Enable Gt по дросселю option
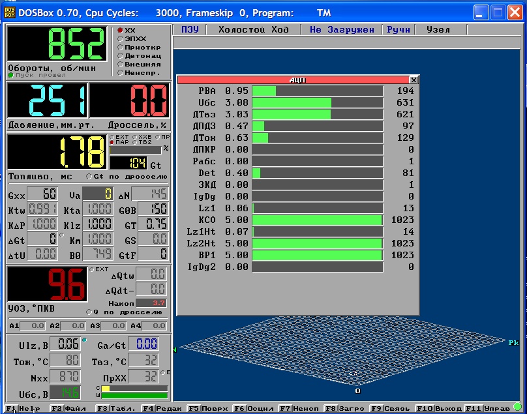This screenshot has height=414, width=527. coord(89,177)
